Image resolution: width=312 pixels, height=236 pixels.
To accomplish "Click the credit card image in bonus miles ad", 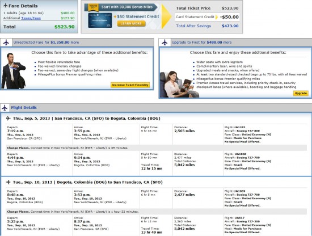I will [x=100, y=20].
